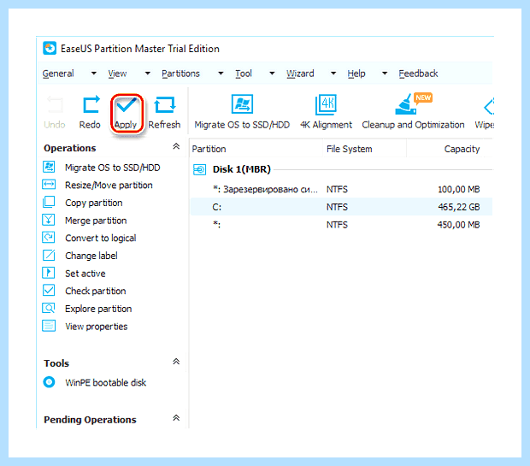The width and height of the screenshot is (530, 466).
Task: Choose Set active operation
Action: pos(85,274)
